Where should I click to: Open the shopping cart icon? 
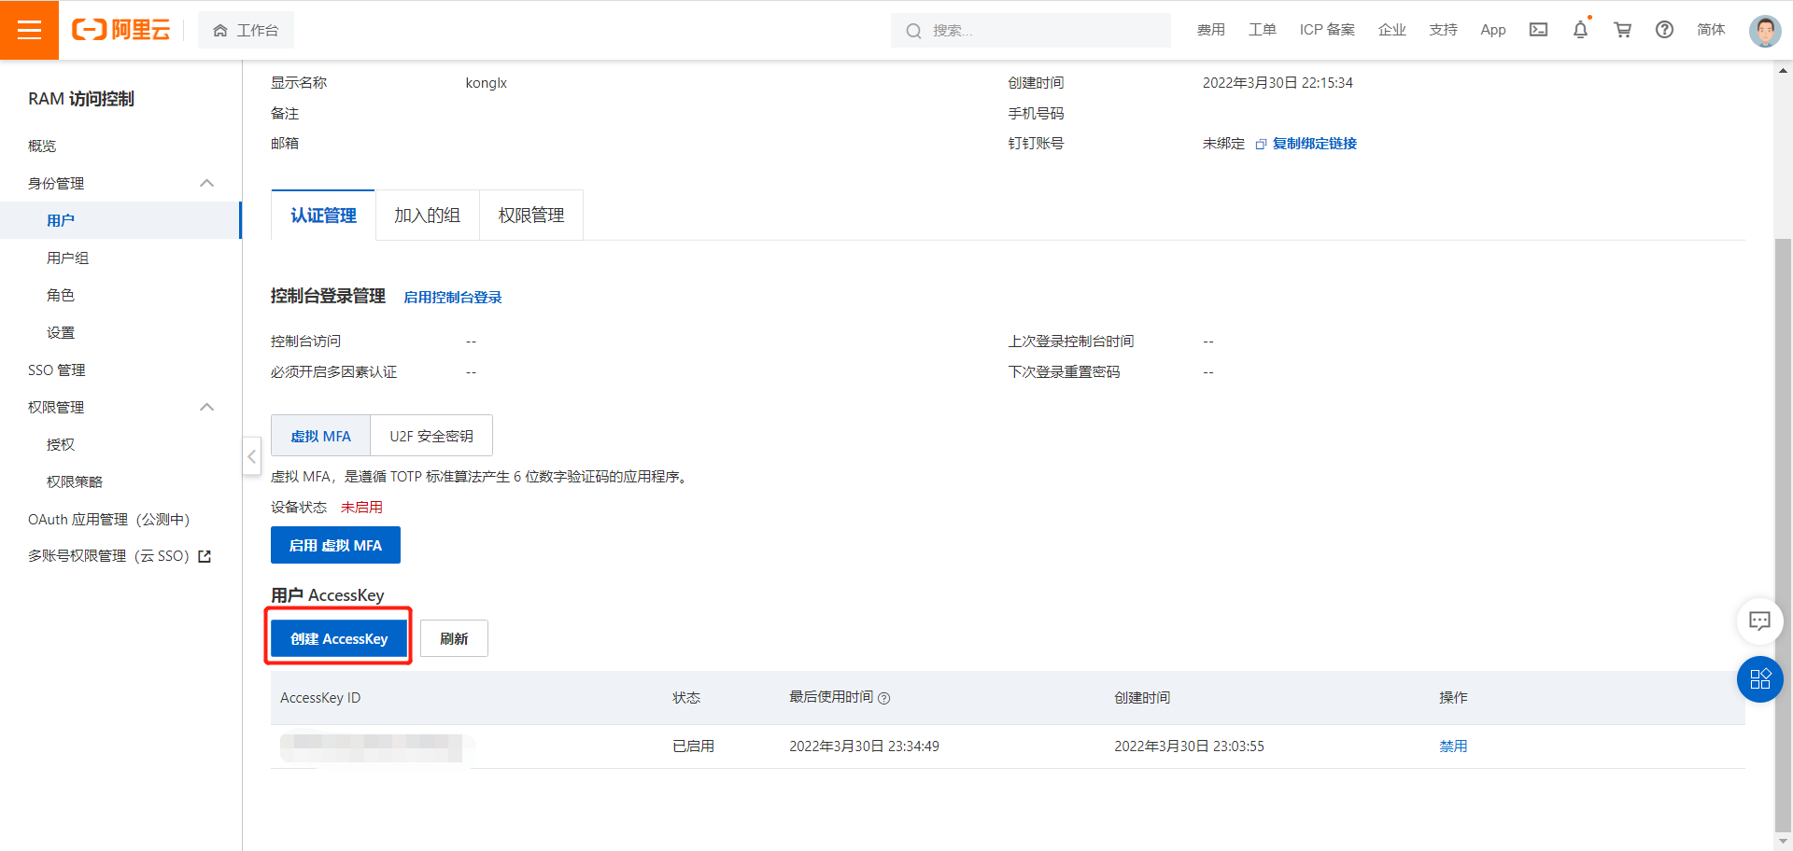[x=1622, y=30]
